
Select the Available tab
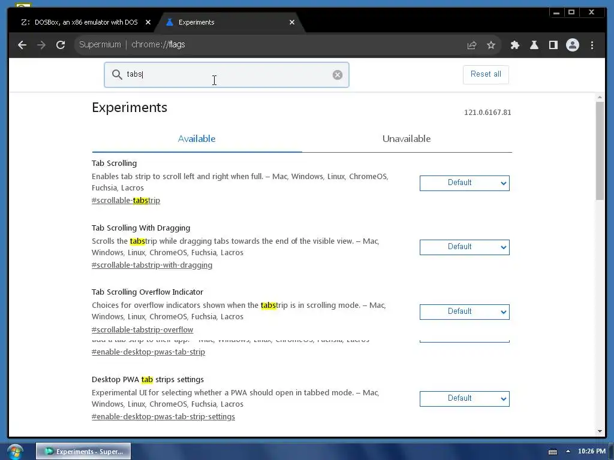point(197,139)
